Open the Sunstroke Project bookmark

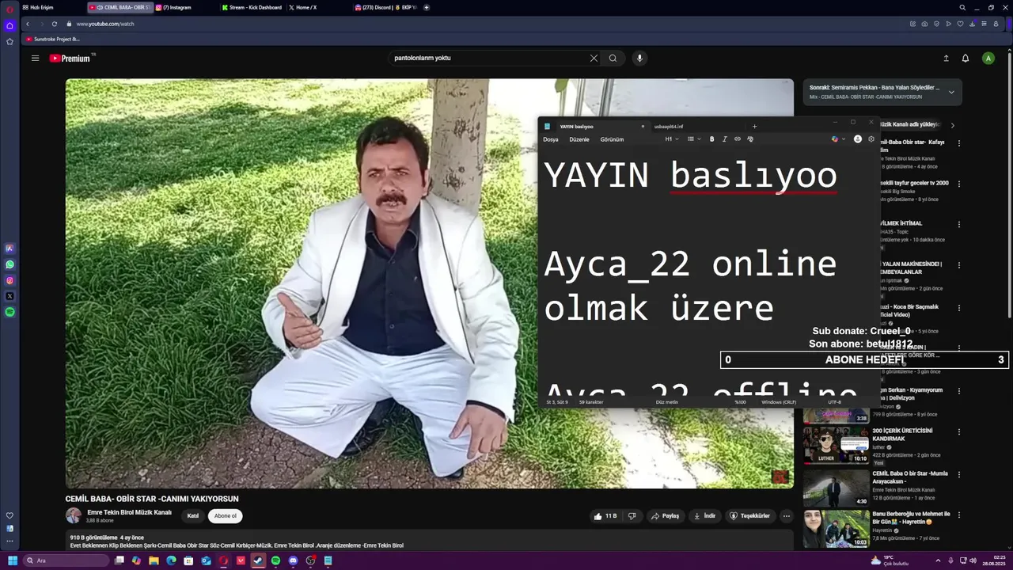pos(53,39)
